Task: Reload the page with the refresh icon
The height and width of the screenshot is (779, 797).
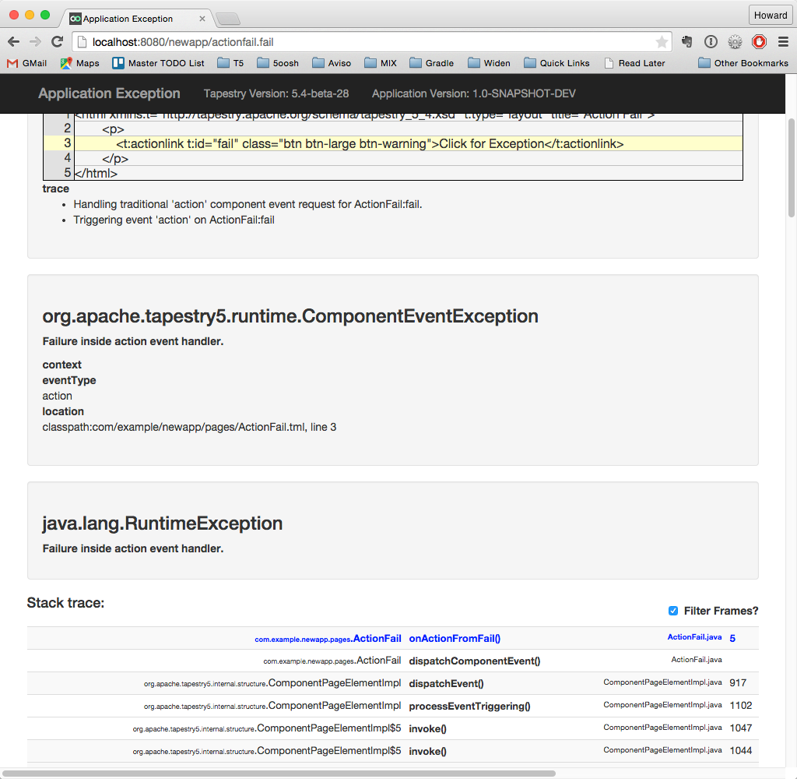Action: (57, 42)
